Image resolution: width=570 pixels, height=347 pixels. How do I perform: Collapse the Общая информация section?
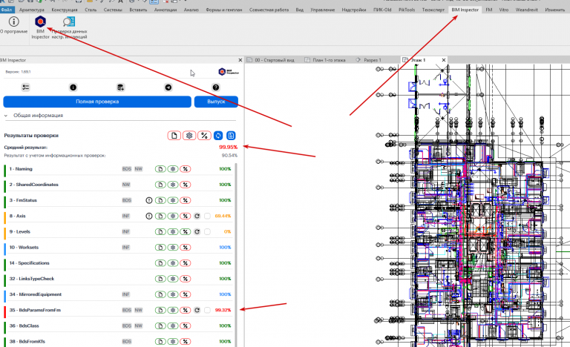pos(6,116)
